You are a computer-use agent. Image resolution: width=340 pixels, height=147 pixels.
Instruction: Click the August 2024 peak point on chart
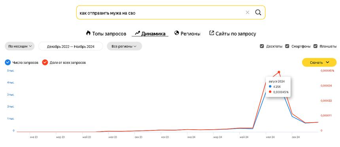coord(279,72)
